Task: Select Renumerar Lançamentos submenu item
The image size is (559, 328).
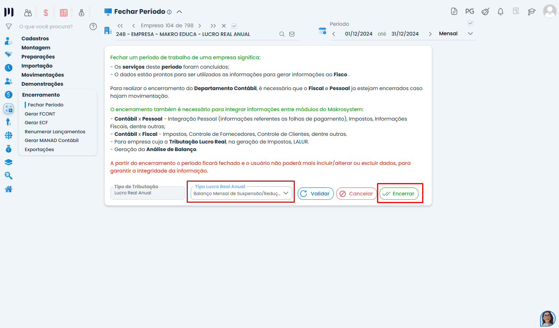Action: (x=55, y=131)
